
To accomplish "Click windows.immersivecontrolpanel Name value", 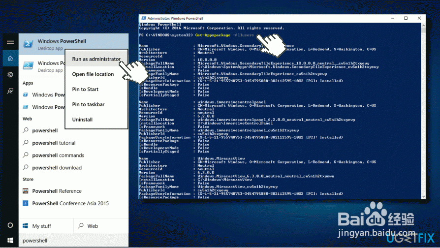I will 231,102.
